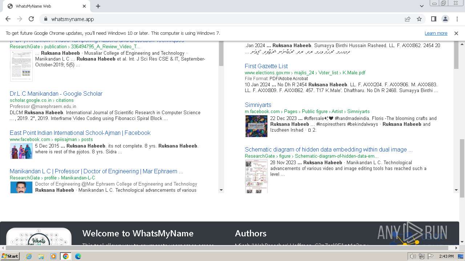The image size is (465, 261).
Task: Click scholar.google.co.in citations breadcrumb
Action: tap(42, 100)
